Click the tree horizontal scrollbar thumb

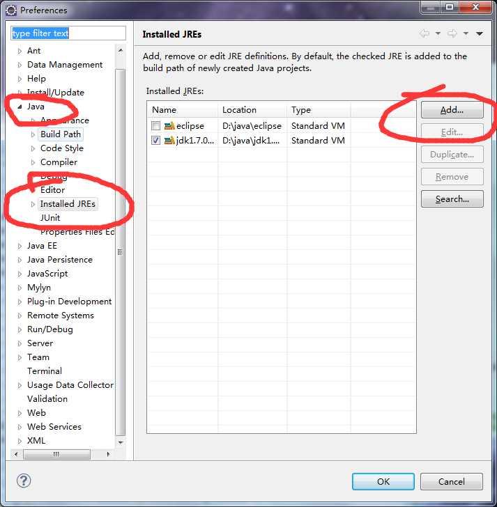point(56,454)
